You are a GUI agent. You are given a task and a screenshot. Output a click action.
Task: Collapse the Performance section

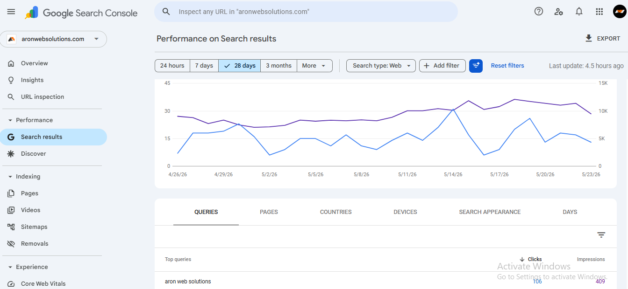tap(10, 120)
